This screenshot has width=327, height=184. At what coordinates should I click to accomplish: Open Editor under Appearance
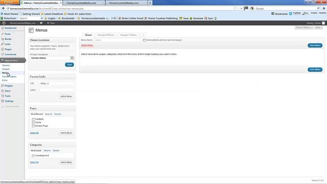(5, 80)
